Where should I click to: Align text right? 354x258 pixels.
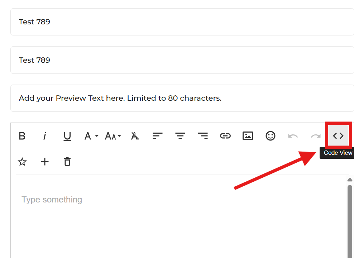pyautogui.click(x=203, y=136)
